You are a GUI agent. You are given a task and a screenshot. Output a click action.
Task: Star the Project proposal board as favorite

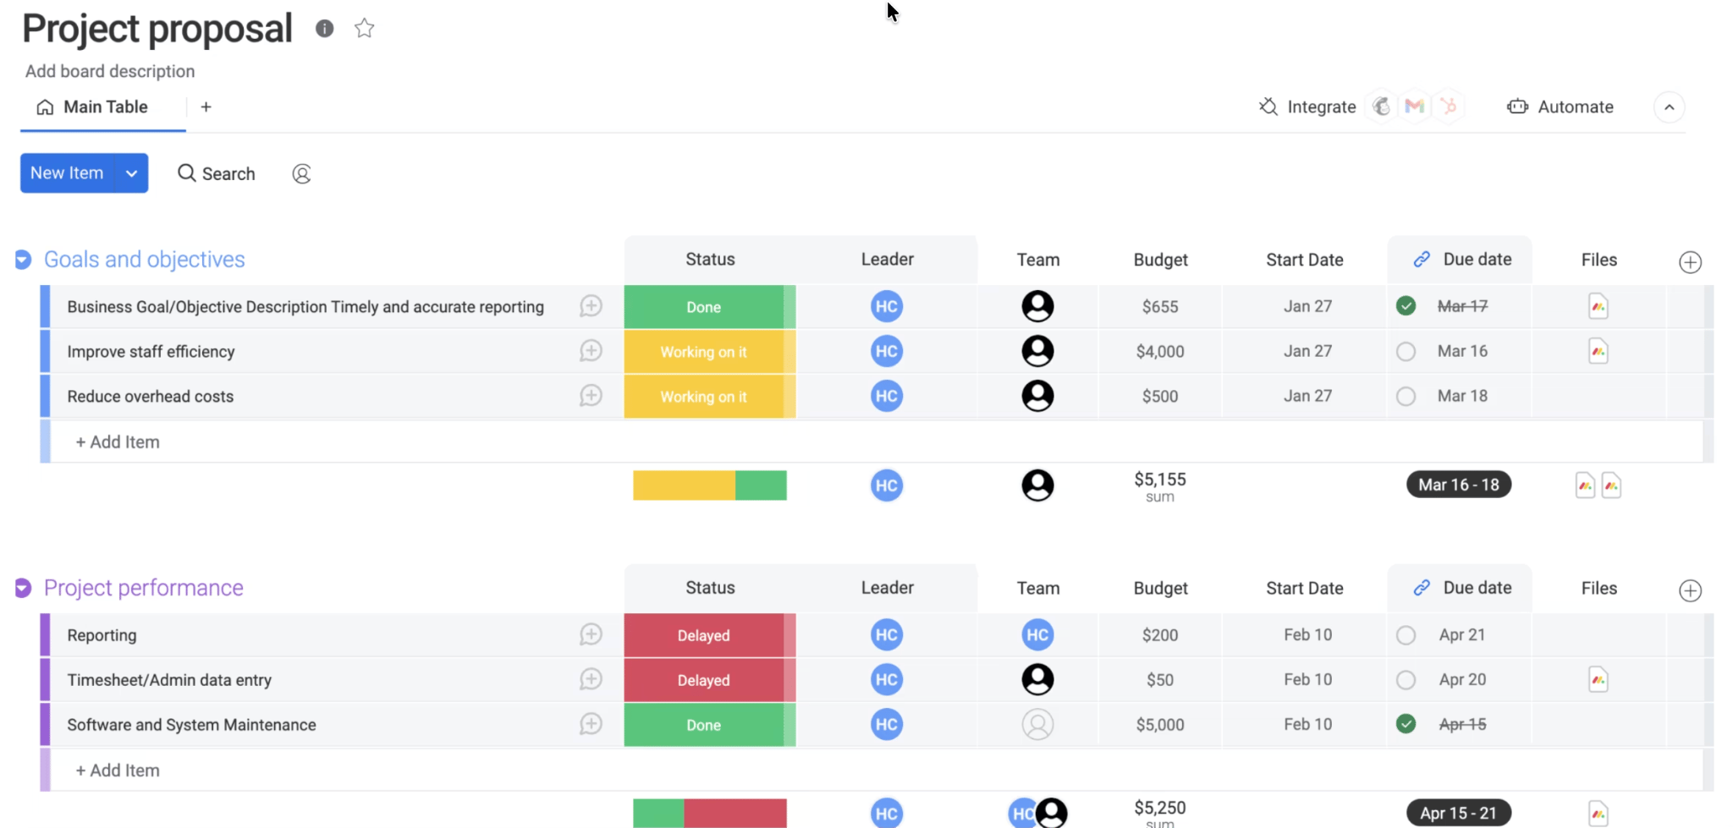[365, 29]
